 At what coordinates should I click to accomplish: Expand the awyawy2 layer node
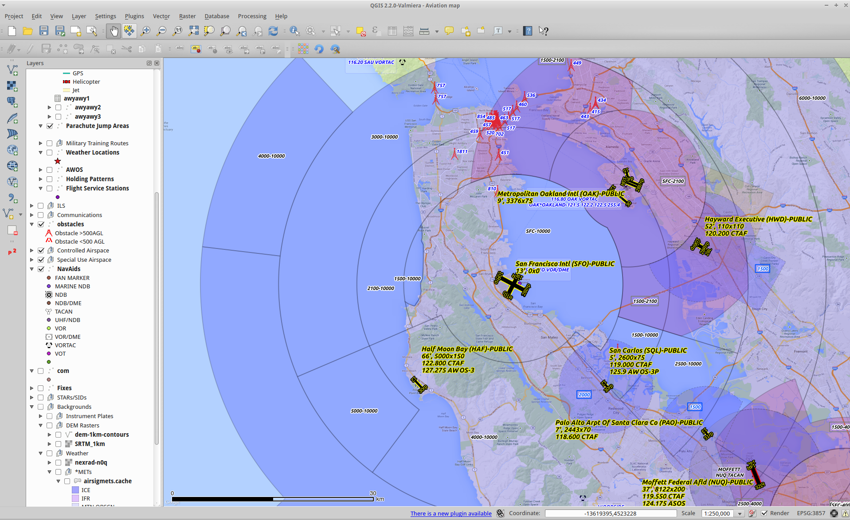point(49,107)
